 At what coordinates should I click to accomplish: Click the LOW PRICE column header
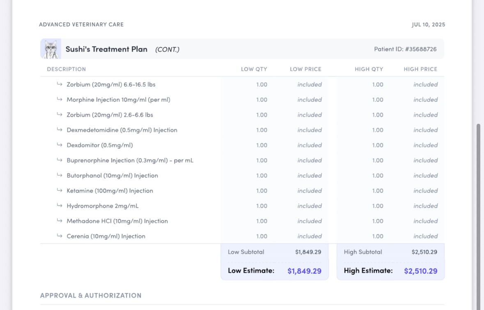tap(305, 69)
